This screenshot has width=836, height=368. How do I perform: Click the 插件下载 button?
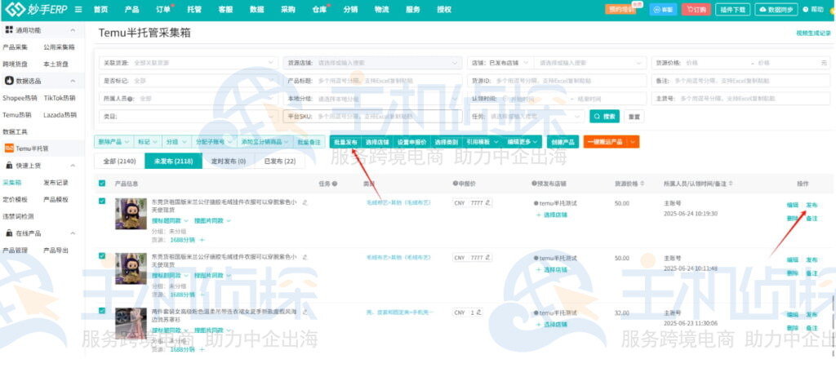click(x=732, y=10)
